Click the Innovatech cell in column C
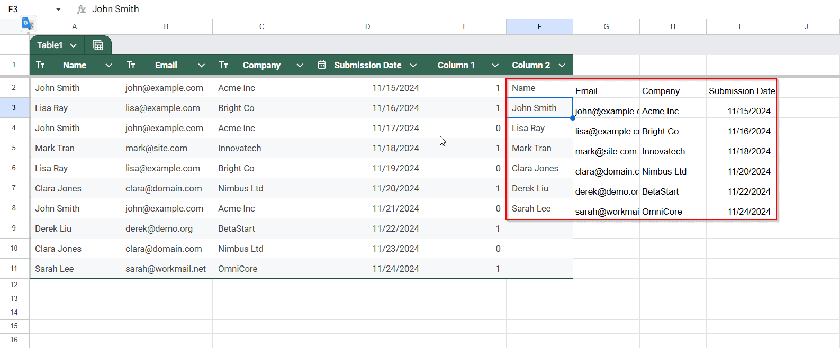The image size is (840, 348). point(261,148)
